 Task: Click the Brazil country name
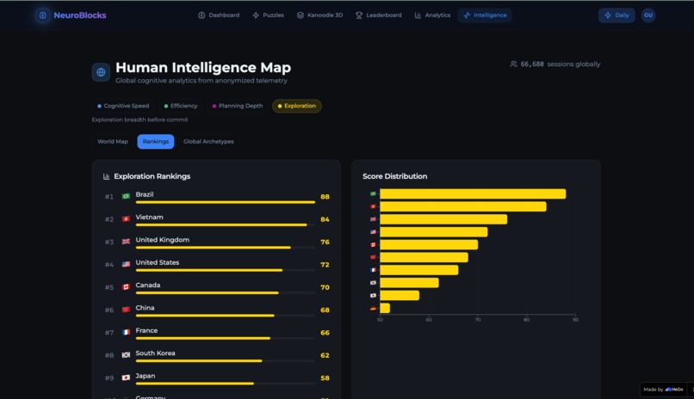(x=145, y=194)
